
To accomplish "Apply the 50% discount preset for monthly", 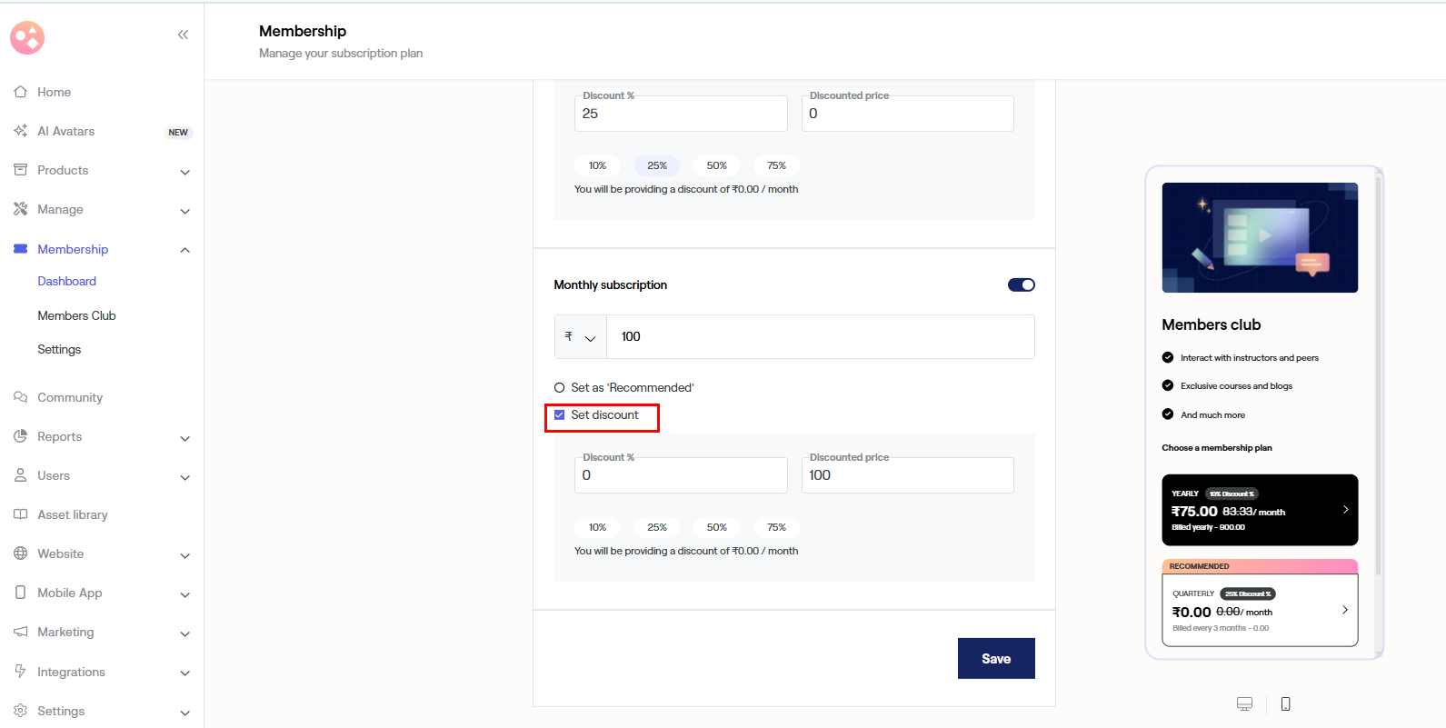I will [x=716, y=527].
